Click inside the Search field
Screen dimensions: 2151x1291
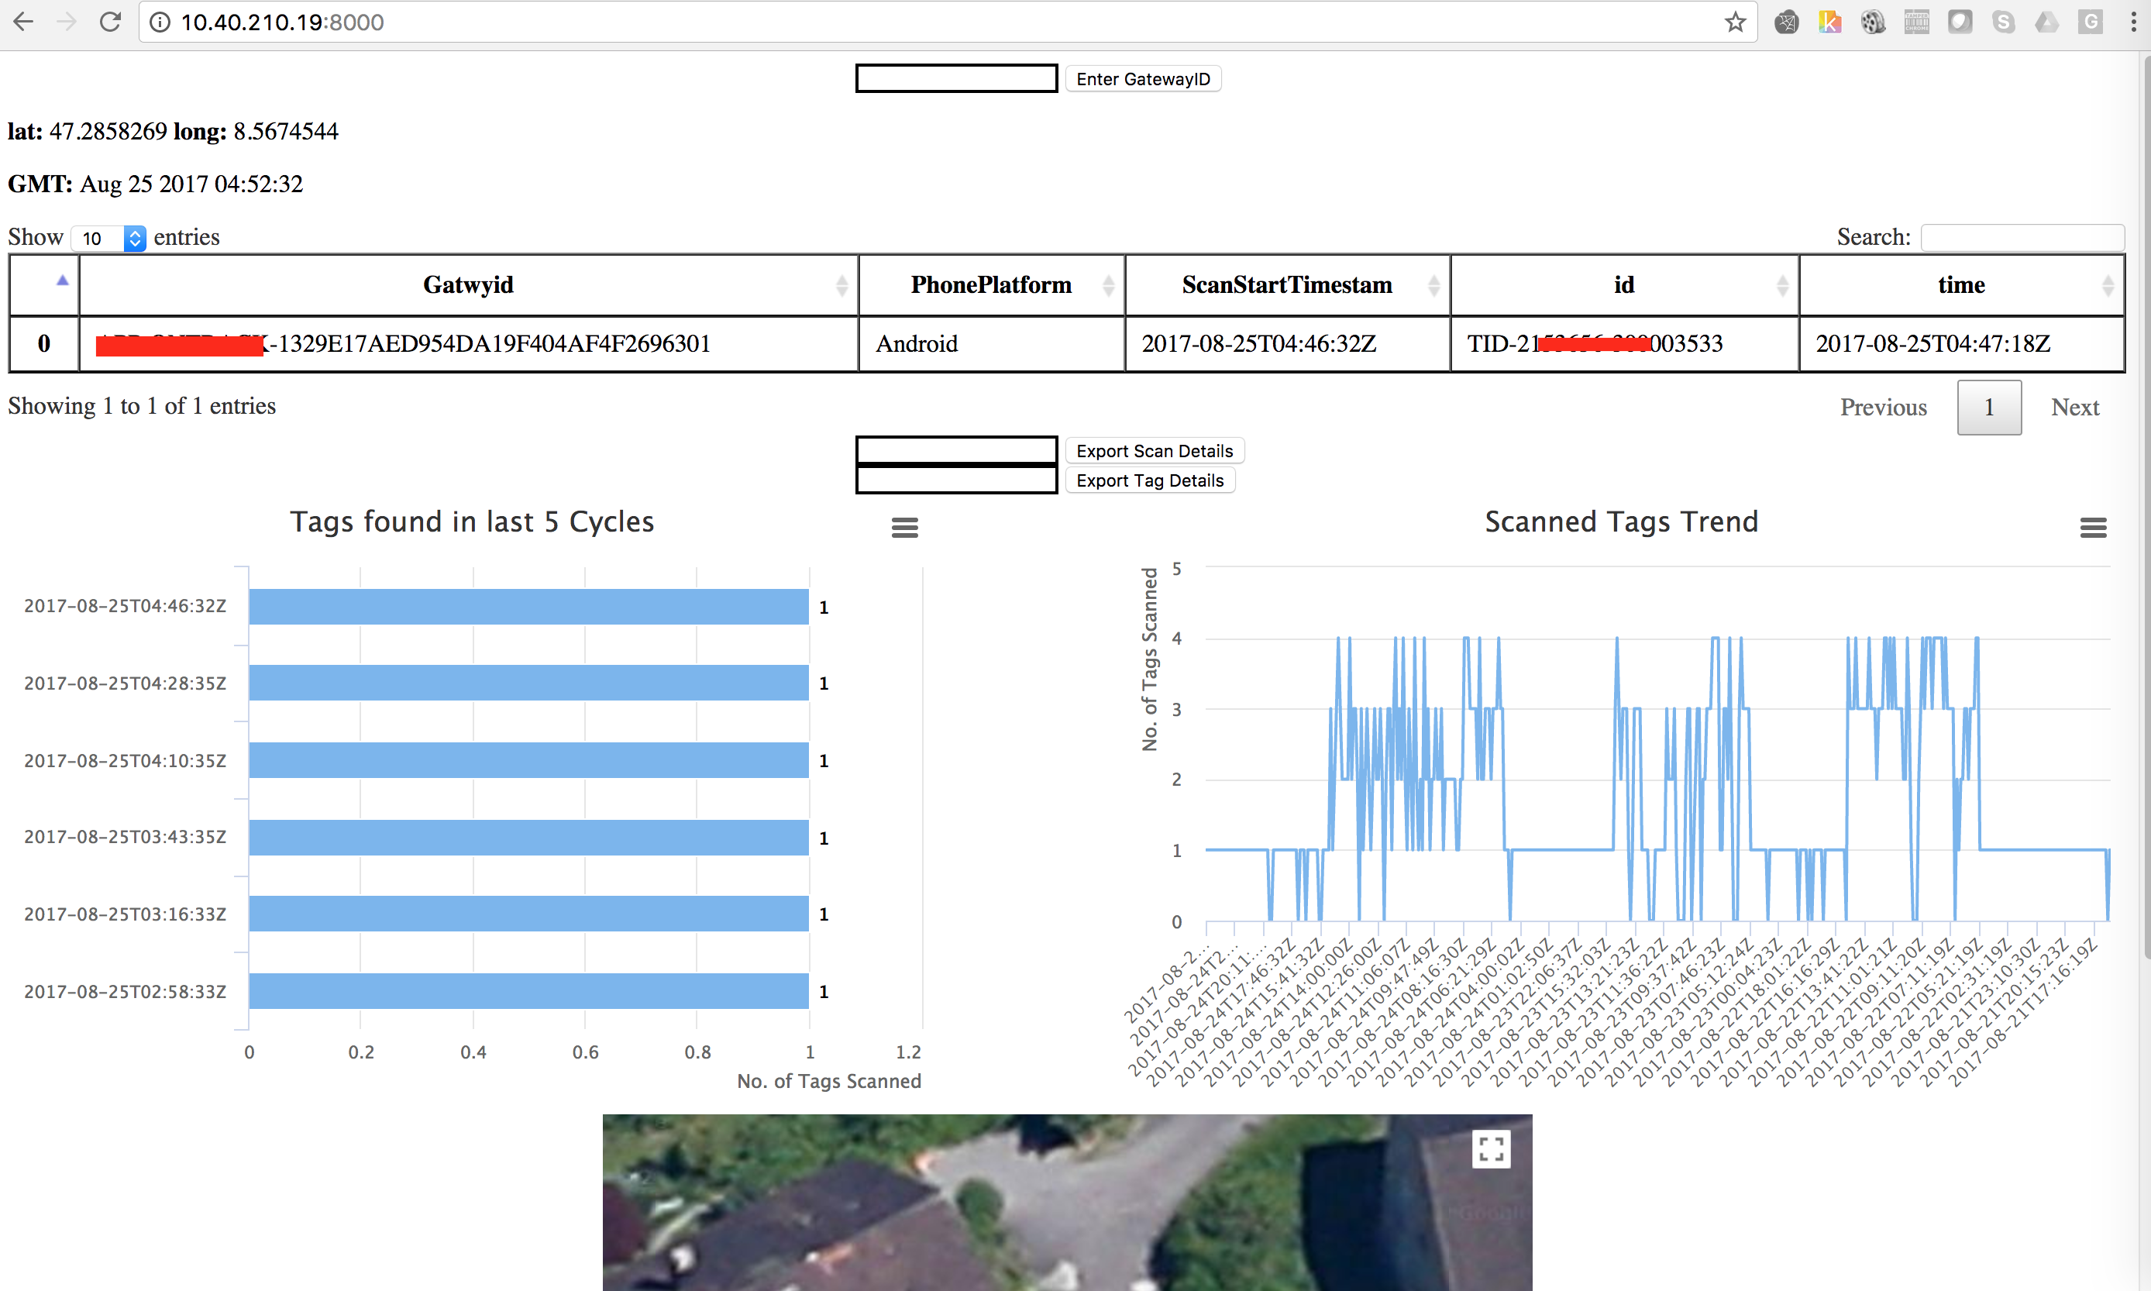click(x=2022, y=236)
